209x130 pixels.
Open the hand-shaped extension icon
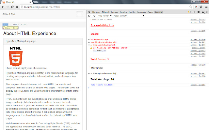click(201, 7)
